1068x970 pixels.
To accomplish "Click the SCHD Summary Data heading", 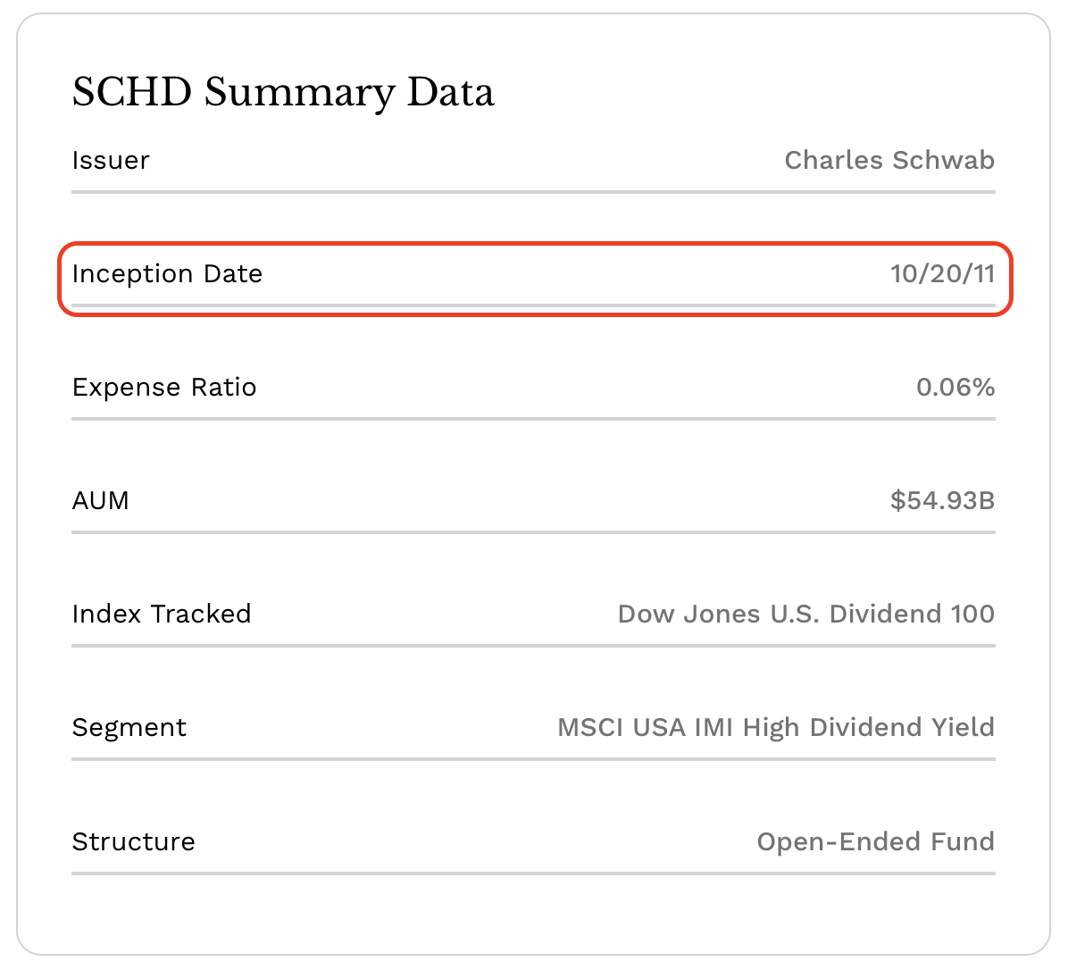I will tap(283, 93).
